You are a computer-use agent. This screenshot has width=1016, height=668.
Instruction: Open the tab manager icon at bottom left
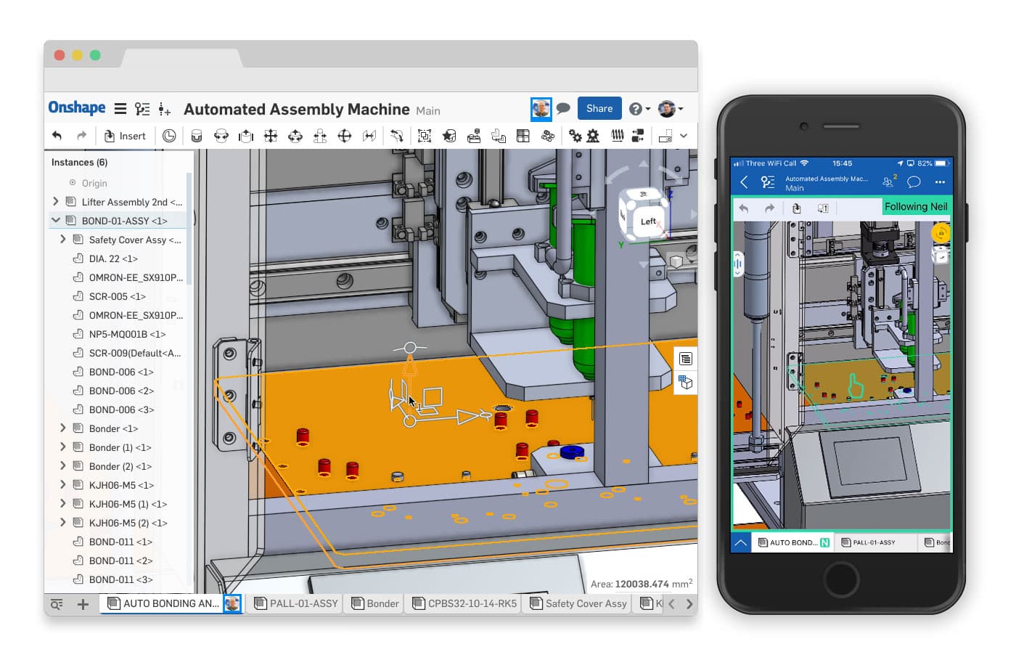[57, 604]
